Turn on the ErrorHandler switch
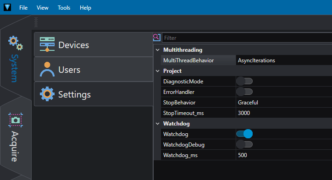332x180 pixels. click(x=244, y=92)
